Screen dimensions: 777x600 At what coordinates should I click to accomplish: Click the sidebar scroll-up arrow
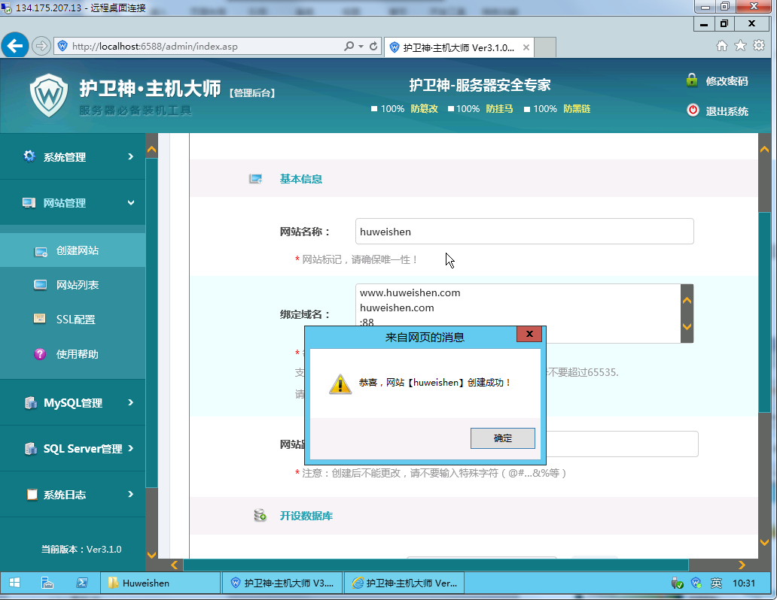pyautogui.click(x=151, y=149)
